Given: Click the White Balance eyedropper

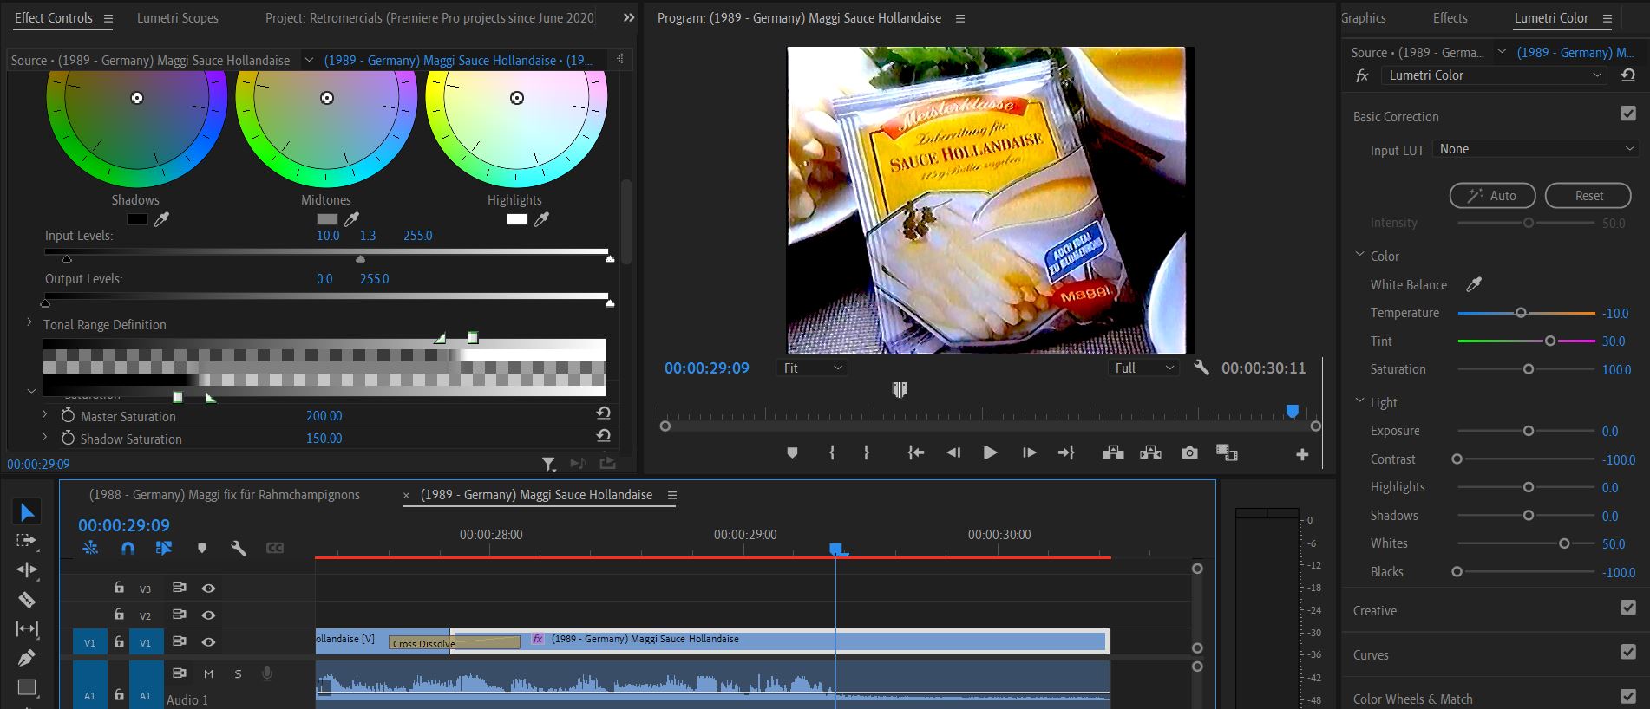Looking at the screenshot, I should pos(1474,284).
